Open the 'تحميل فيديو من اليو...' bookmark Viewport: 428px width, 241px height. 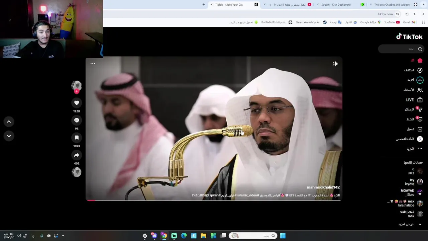(243, 22)
